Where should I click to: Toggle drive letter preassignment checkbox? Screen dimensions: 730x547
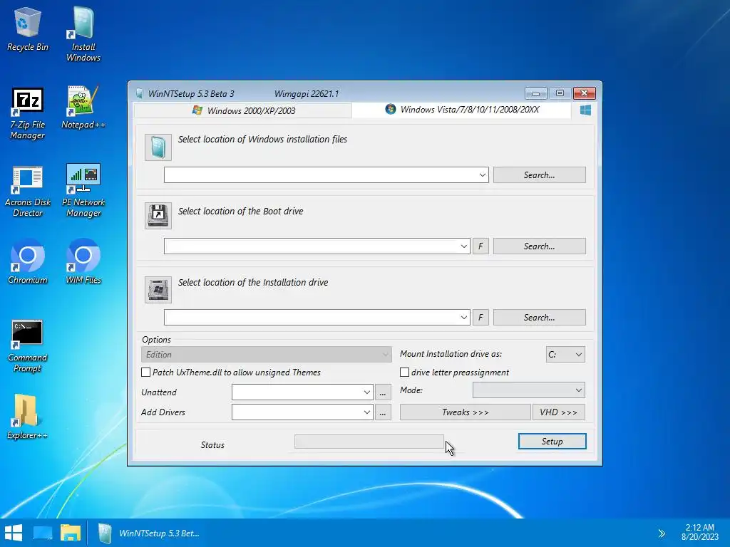point(405,372)
